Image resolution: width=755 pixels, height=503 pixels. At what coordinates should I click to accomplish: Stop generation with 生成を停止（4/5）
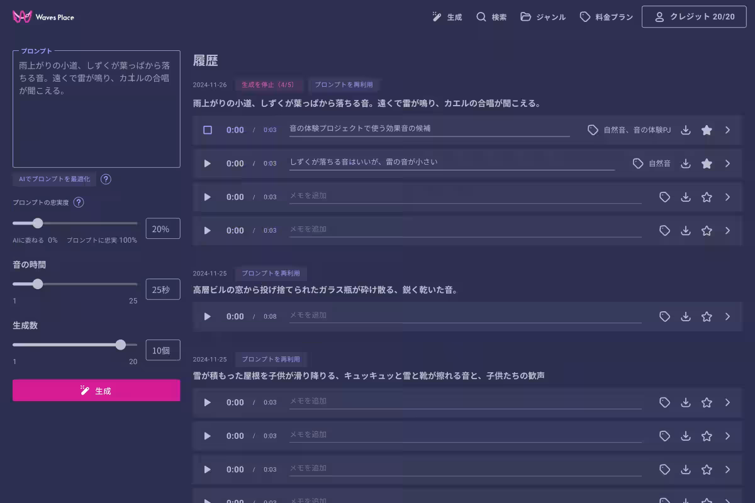269,84
